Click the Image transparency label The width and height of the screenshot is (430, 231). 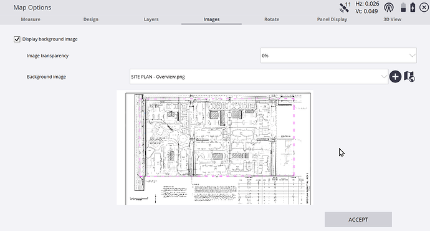click(x=47, y=56)
